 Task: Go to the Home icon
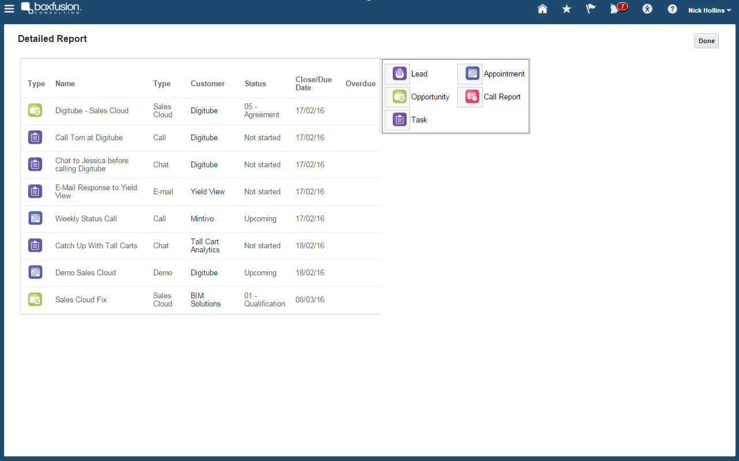tap(542, 9)
